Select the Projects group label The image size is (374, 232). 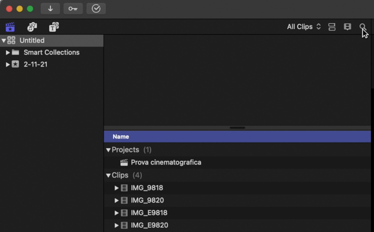(x=125, y=150)
